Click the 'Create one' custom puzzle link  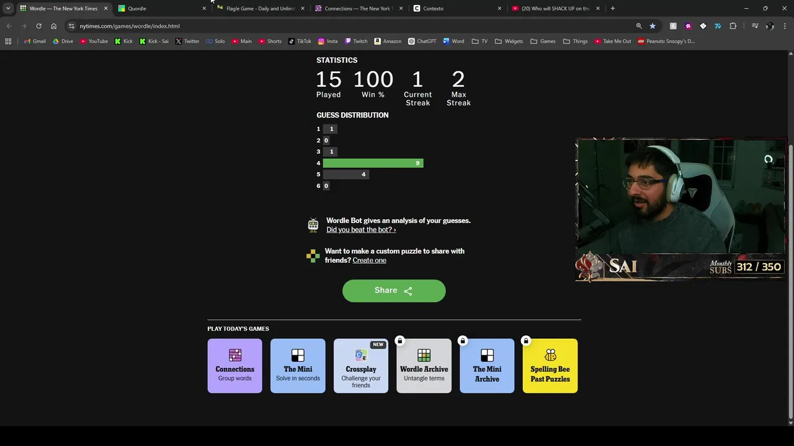point(369,260)
